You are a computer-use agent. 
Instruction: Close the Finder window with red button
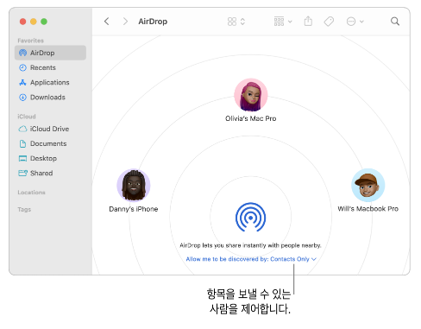pos(22,22)
